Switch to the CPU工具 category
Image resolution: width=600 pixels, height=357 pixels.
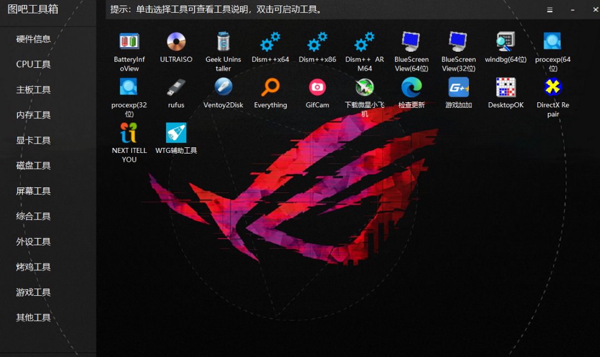pyautogui.click(x=33, y=65)
